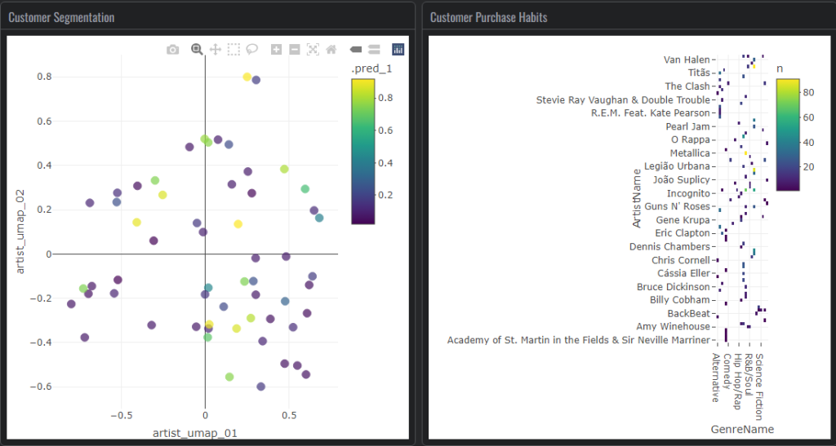Click the O Rappa artist label
The image size is (836, 446).
(x=691, y=140)
